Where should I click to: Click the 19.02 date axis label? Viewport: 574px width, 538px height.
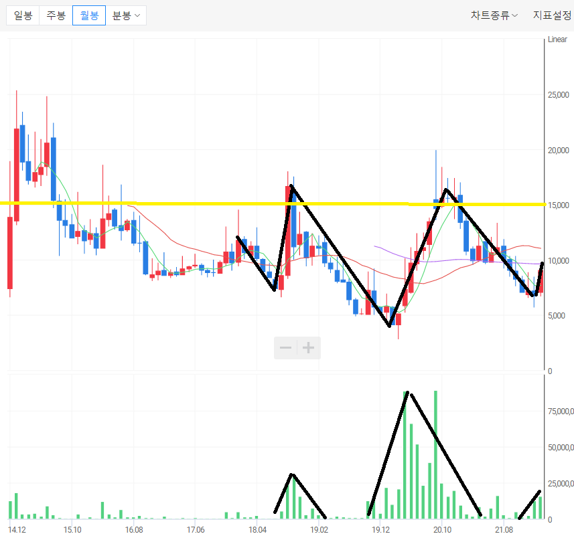[319, 530]
